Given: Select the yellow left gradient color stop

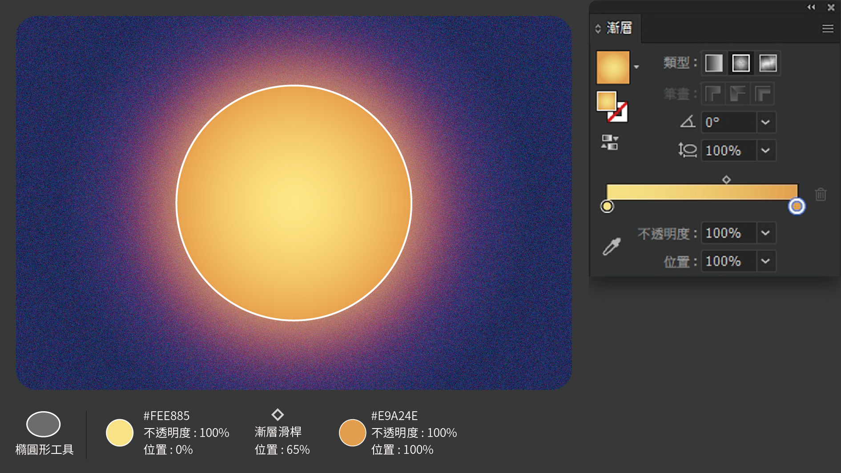Looking at the screenshot, I should 607,206.
